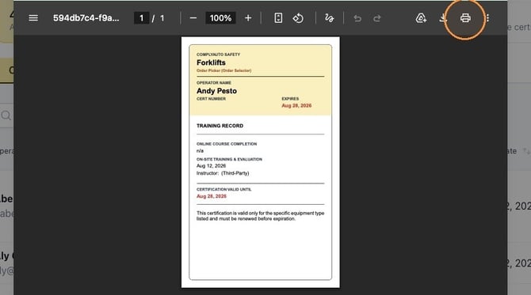Open the PDF viewer sidebar menu

(x=33, y=18)
